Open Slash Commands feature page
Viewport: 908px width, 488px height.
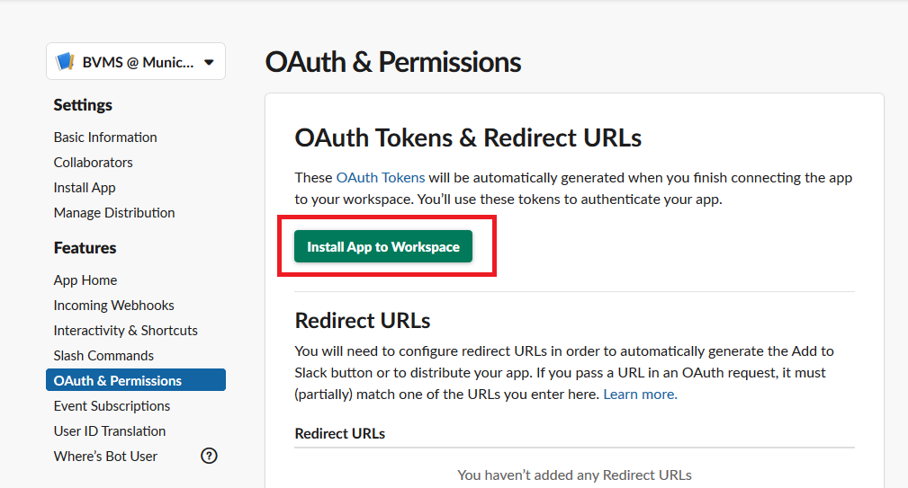pyautogui.click(x=103, y=356)
